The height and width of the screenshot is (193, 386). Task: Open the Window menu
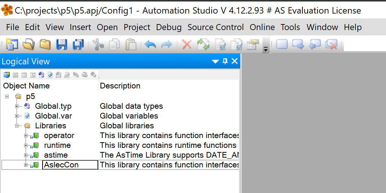coord(322,27)
